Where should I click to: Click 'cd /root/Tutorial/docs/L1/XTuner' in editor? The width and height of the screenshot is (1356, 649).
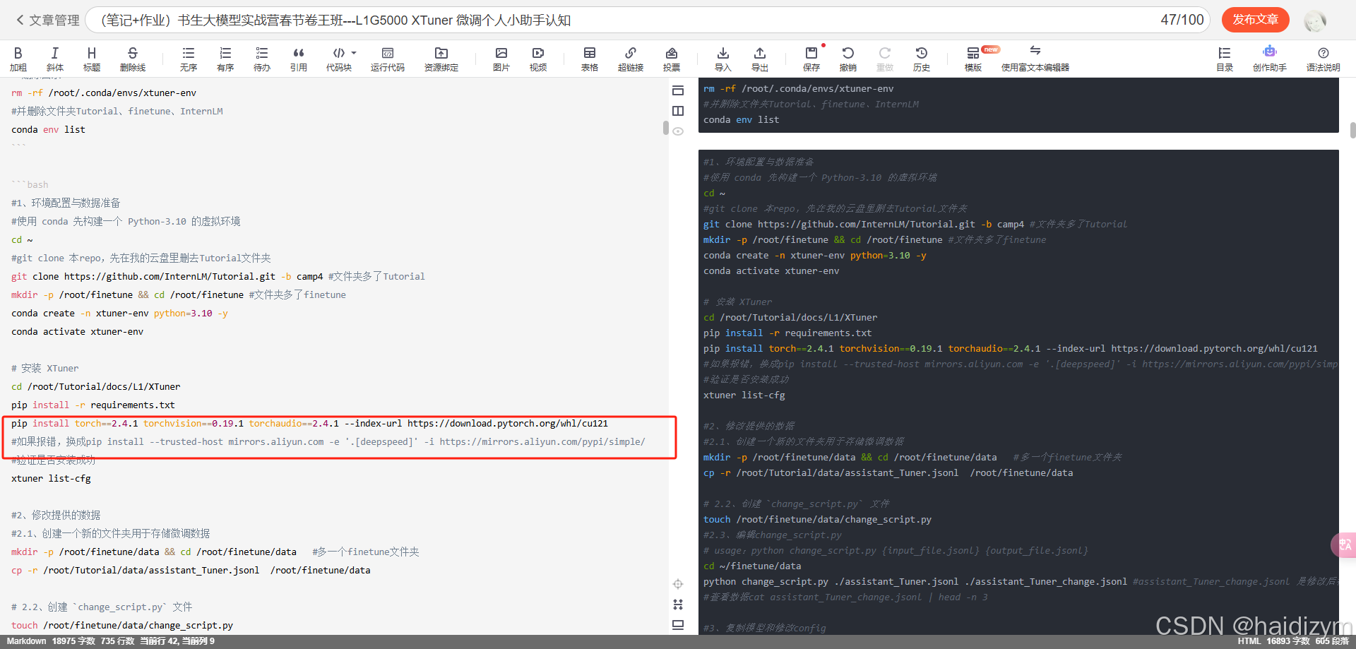(x=96, y=386)
